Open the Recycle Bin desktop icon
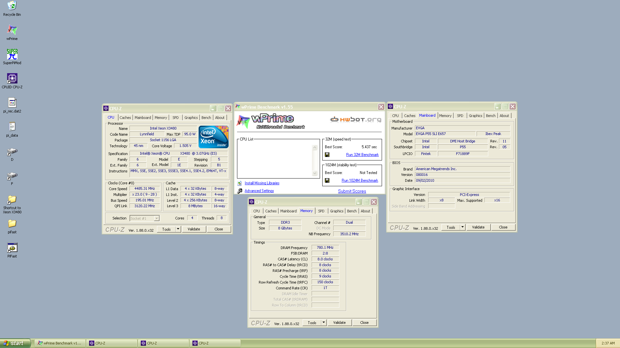This screenshot has width=620, height=348. pos(12,5)
